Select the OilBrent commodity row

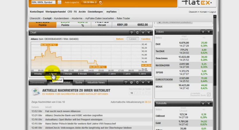point(184,116)
